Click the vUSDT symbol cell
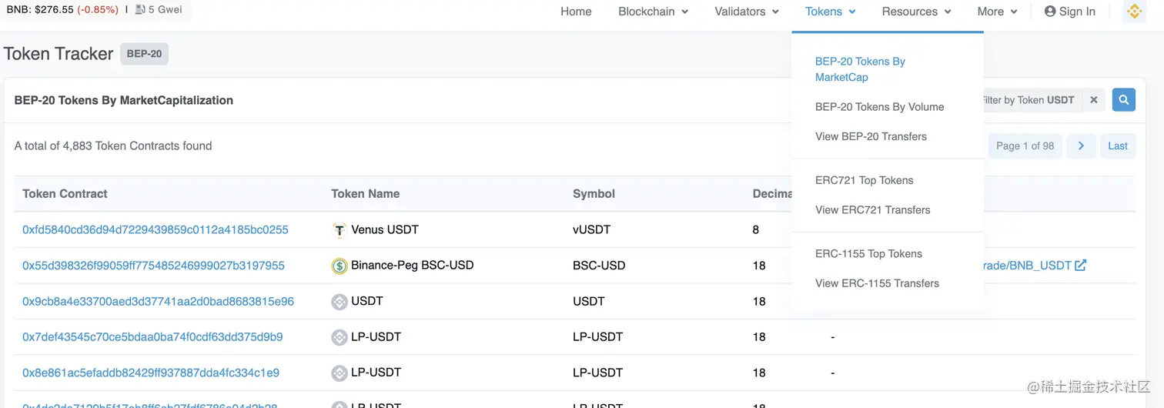1164x408 pixels. point(591,229)
